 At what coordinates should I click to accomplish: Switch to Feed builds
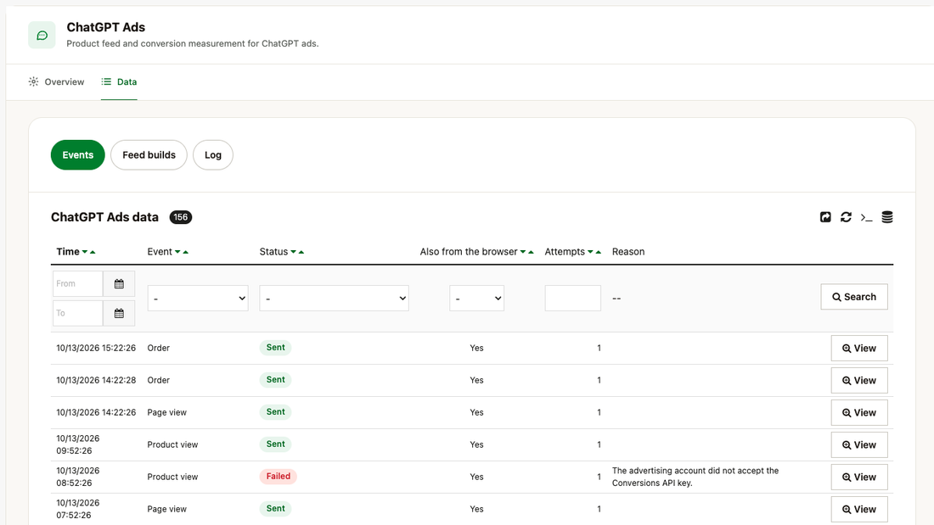coord(149,154)
